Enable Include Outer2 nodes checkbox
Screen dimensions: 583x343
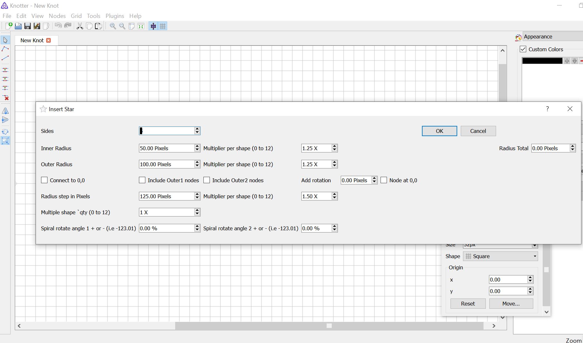point(207,180)
